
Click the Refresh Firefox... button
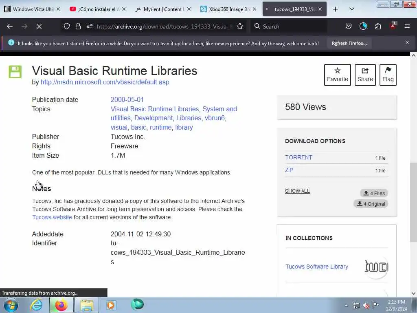(x=349, y=43)
